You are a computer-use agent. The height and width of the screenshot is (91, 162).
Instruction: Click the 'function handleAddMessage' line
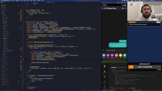47,35
